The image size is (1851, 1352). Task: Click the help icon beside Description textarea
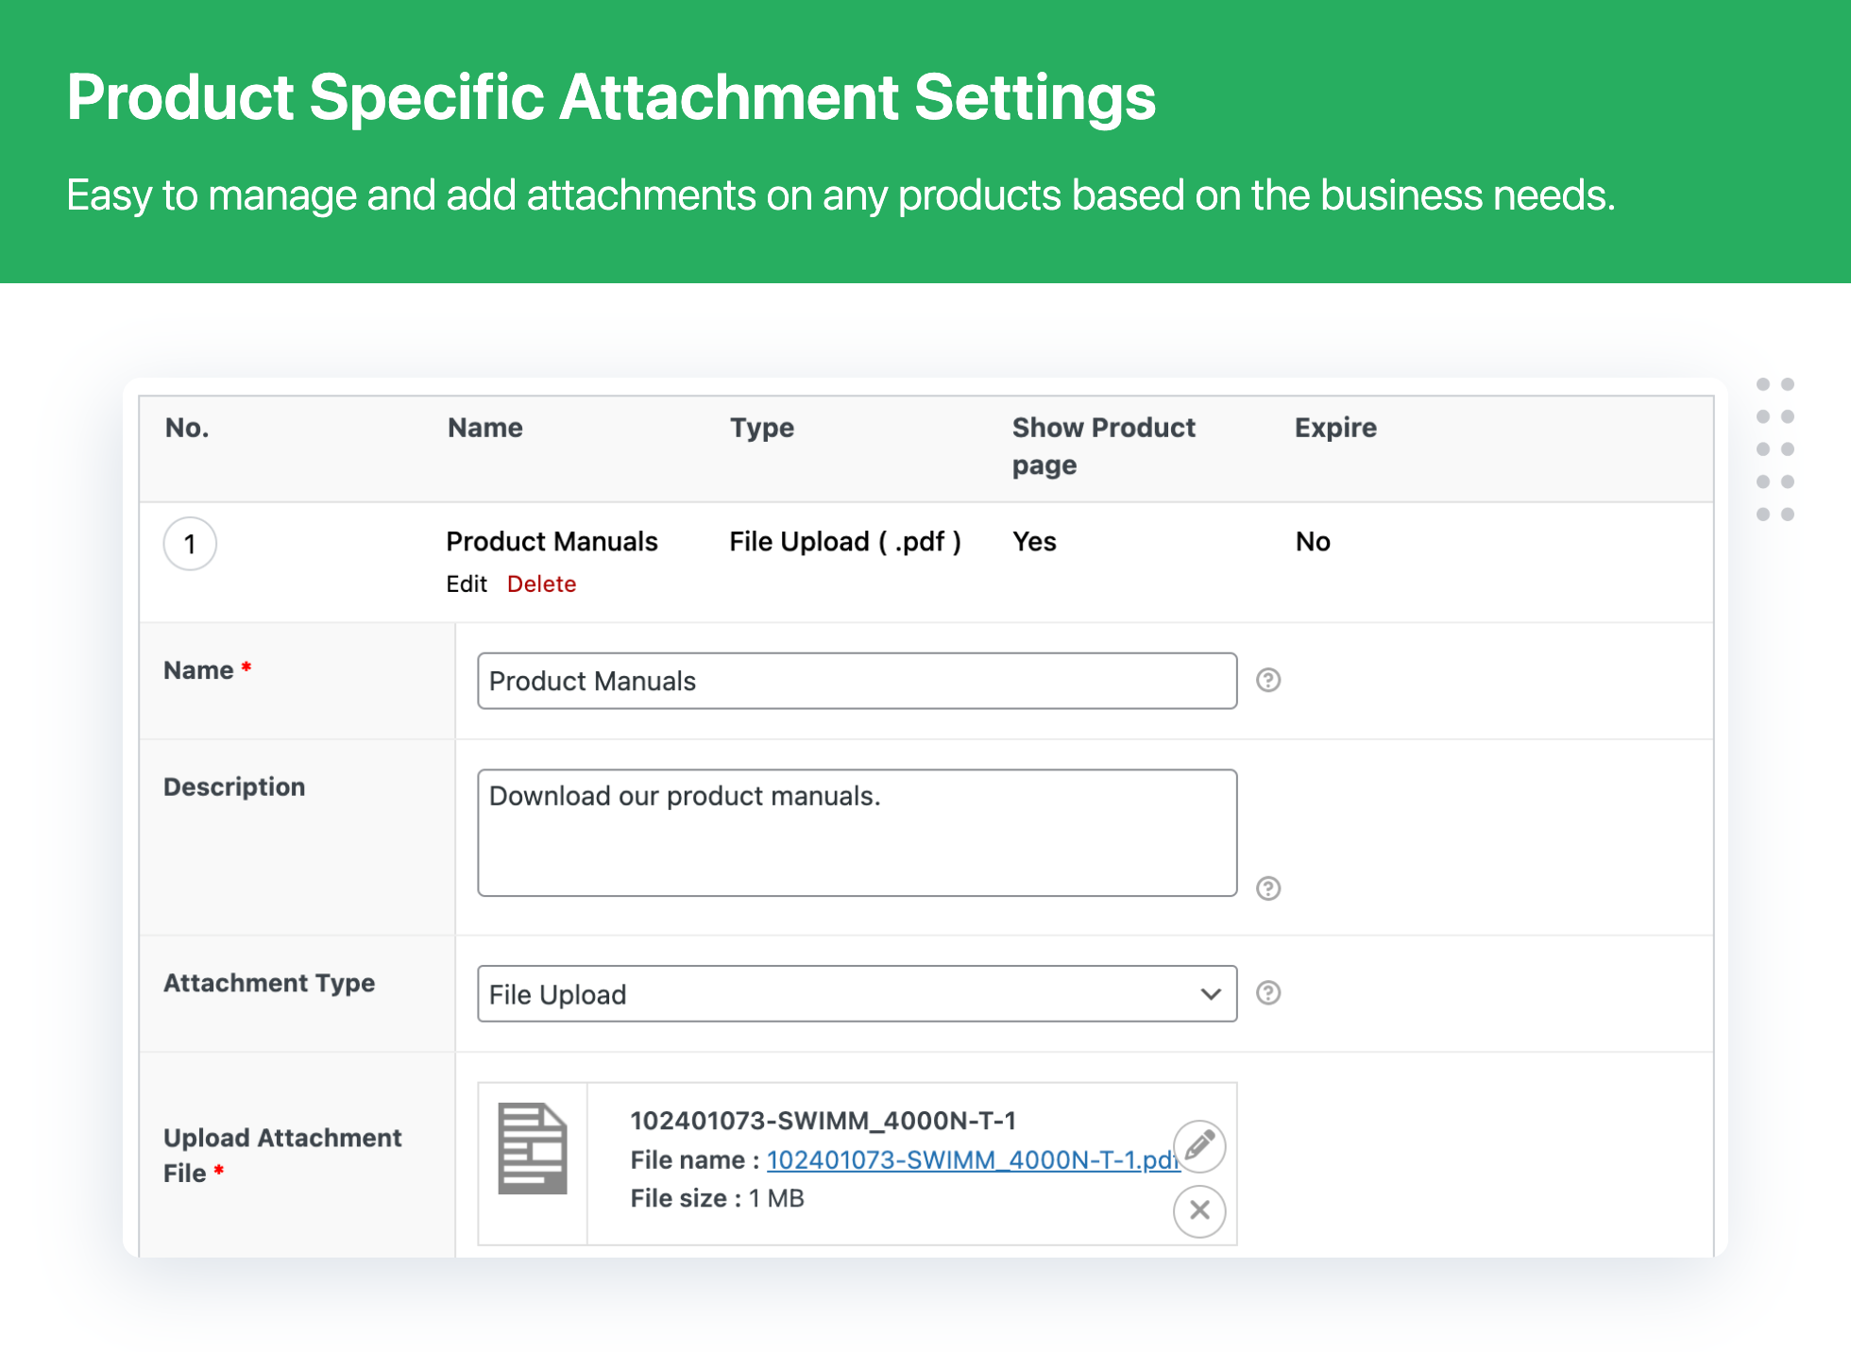coord(1267,888)
